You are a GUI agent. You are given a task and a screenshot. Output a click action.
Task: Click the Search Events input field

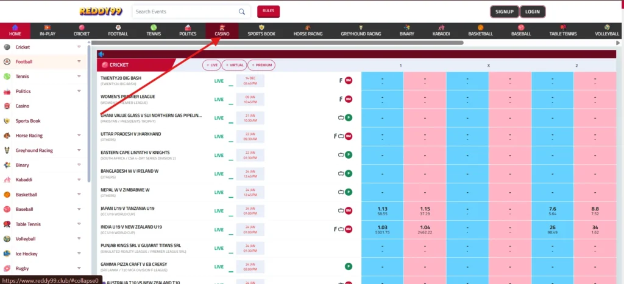184,12
